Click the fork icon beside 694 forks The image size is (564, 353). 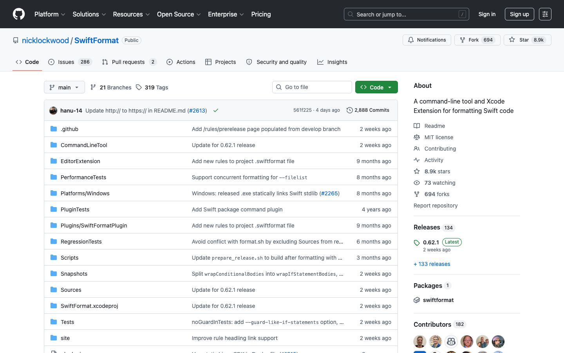pyautogui.click(x=417, y=194)
